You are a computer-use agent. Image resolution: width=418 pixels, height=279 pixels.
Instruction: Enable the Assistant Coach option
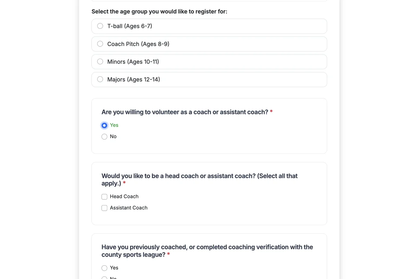104,208
